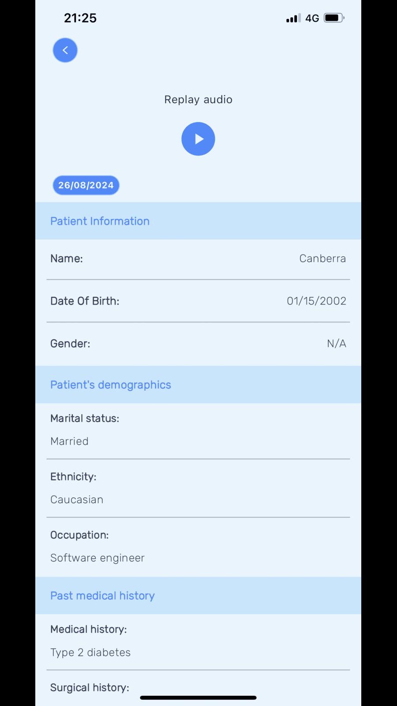
Task: Tap the 4G network indicator
Action: (312, 18)
